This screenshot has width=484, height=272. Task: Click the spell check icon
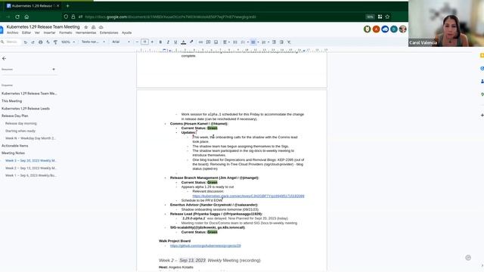coord(48,42)
